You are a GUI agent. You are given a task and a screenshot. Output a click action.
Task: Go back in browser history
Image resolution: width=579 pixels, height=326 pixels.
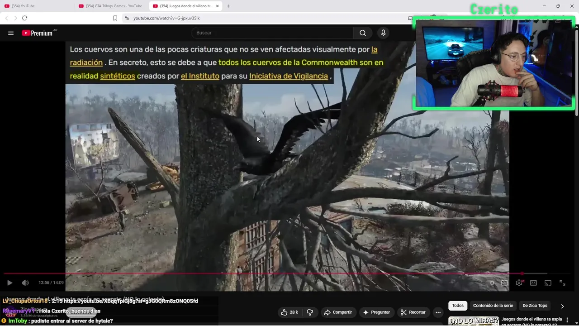[6, 18]
